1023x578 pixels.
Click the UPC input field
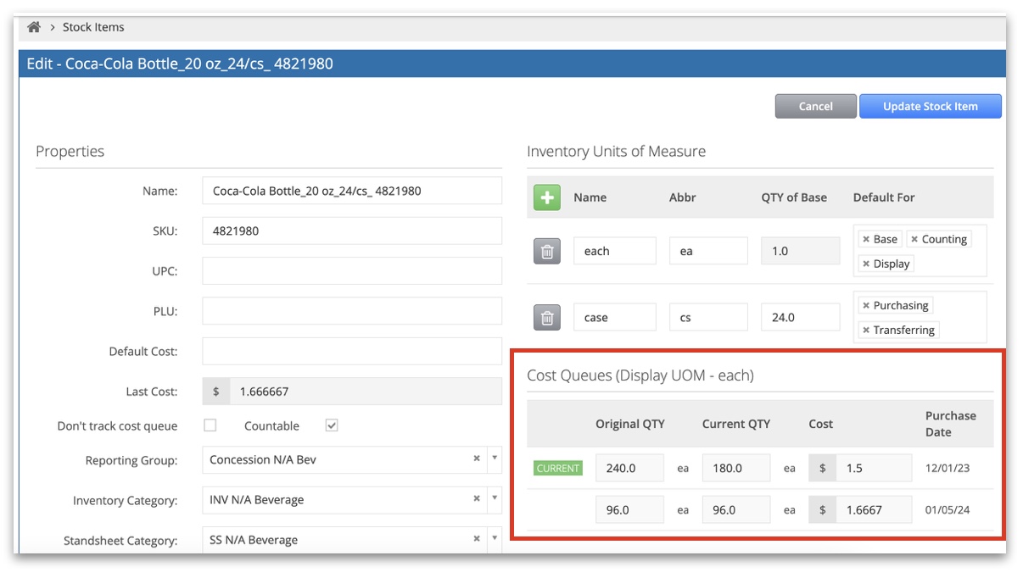352,270
